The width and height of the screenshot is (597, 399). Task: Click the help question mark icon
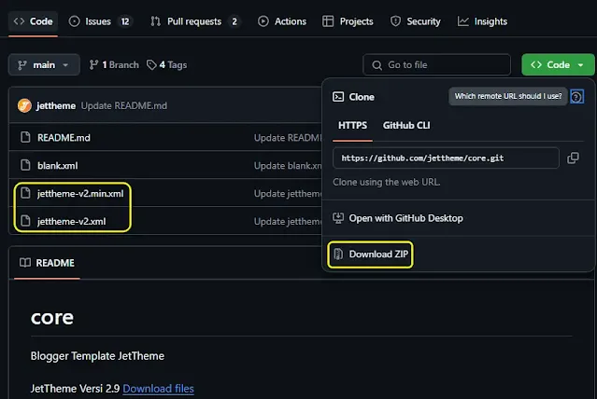point(576,97)
